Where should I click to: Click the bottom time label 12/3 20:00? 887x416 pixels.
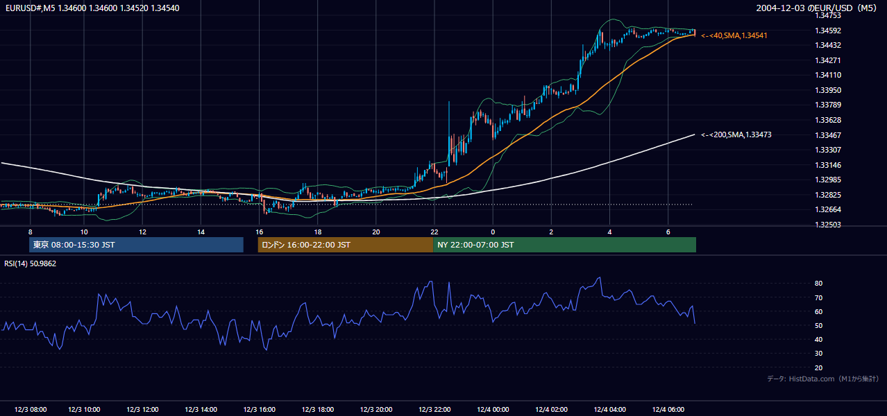[376, 409]
